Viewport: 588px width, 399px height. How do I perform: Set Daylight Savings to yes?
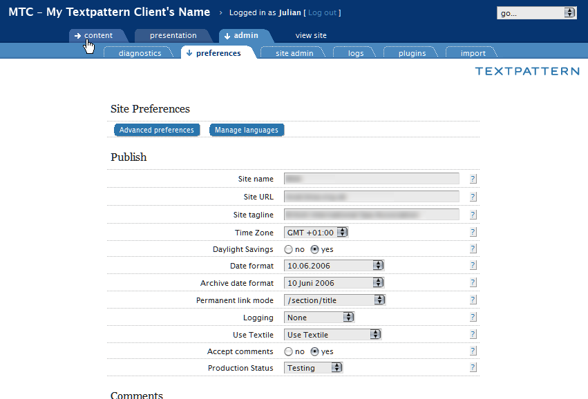314,249
